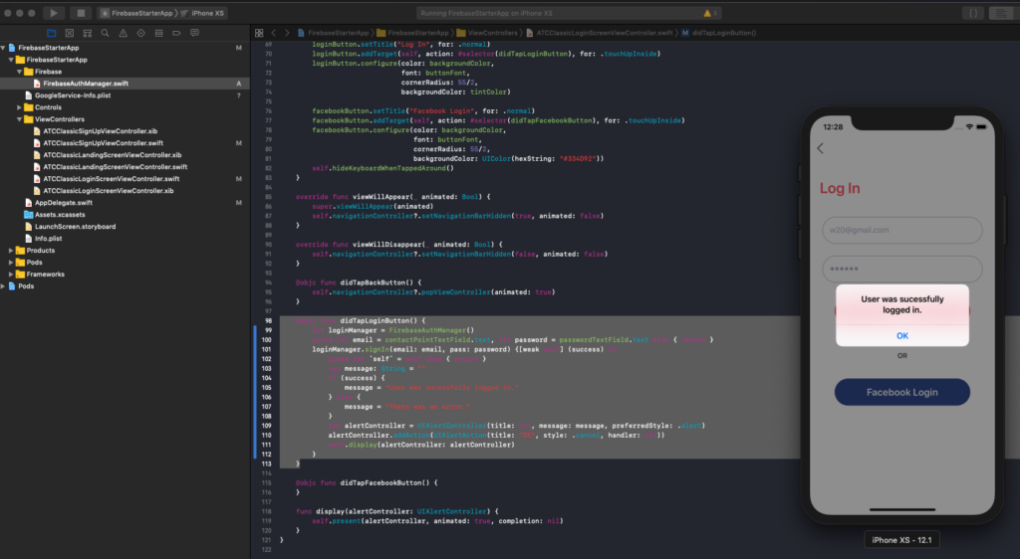
Task: Click the yellow warning indicator in the activity bar
Action: click(x=708, y=14)
